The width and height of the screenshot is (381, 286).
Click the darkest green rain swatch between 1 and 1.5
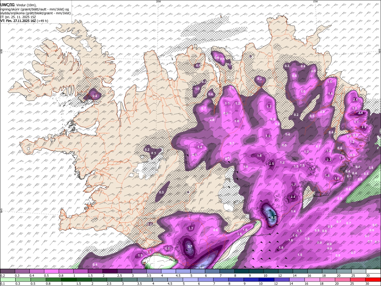69,279
